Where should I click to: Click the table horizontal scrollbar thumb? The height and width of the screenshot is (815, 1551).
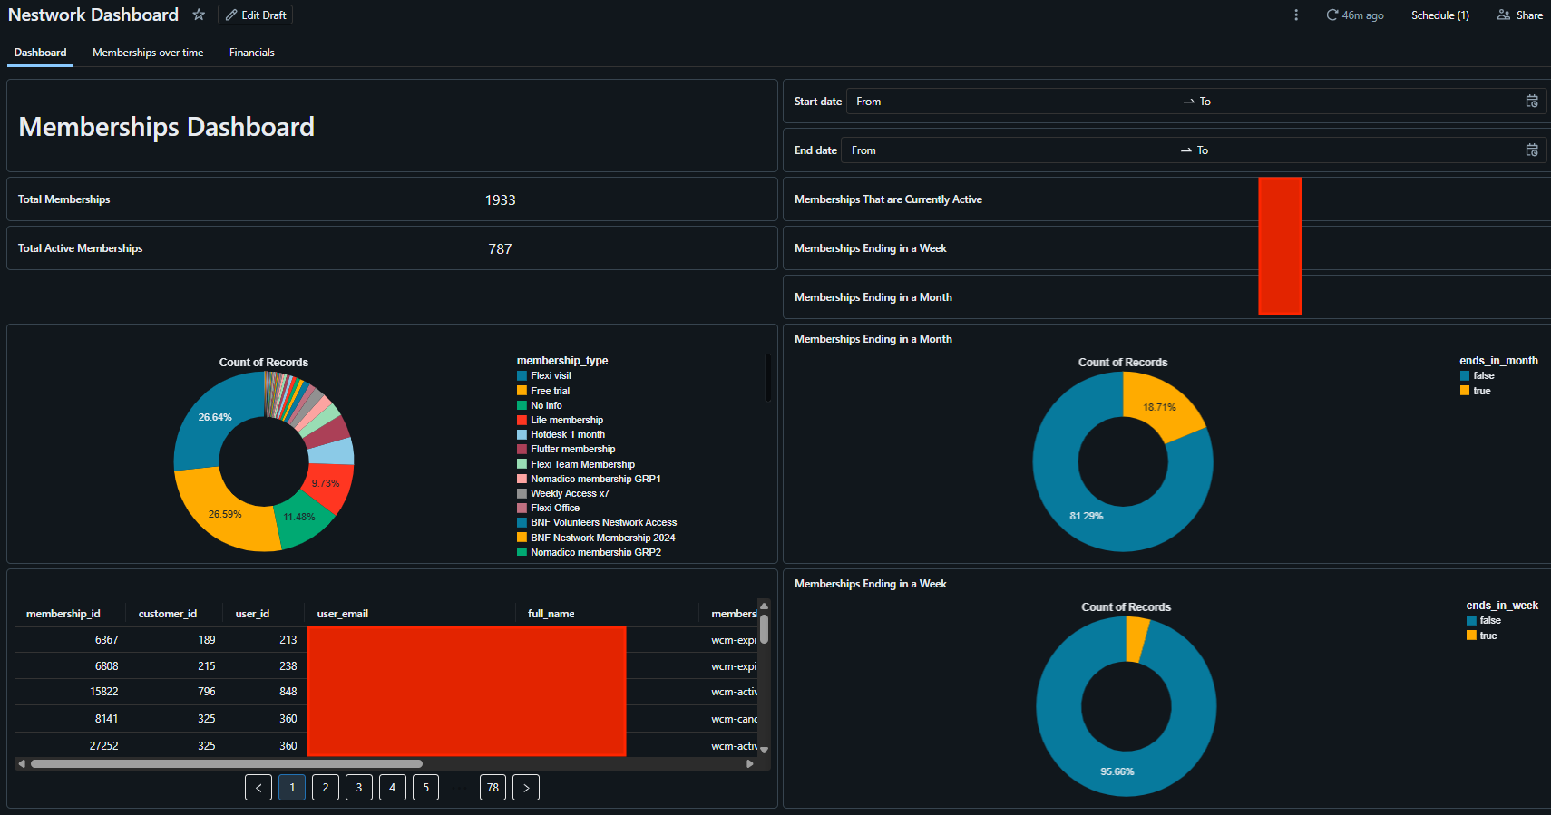(227, 764)
